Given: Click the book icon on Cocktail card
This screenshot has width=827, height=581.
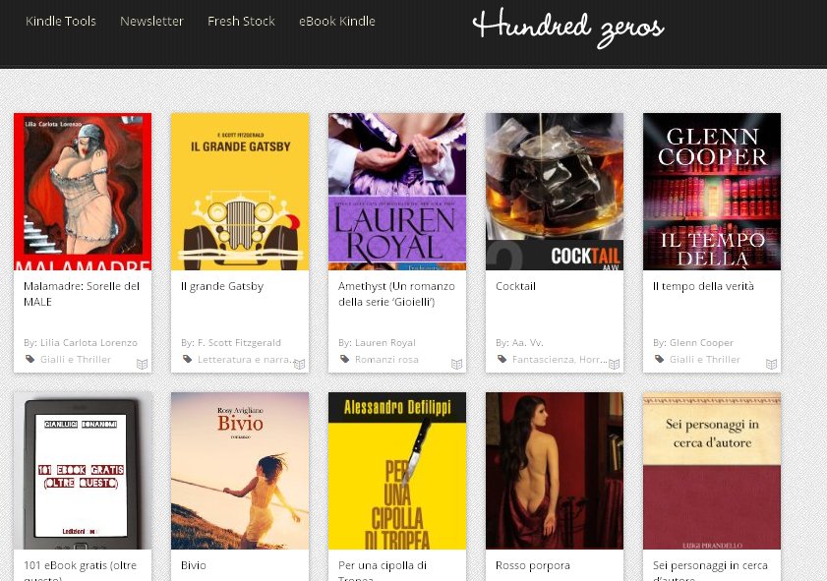Looking at the screenshot, I should (x=614, y=364).
